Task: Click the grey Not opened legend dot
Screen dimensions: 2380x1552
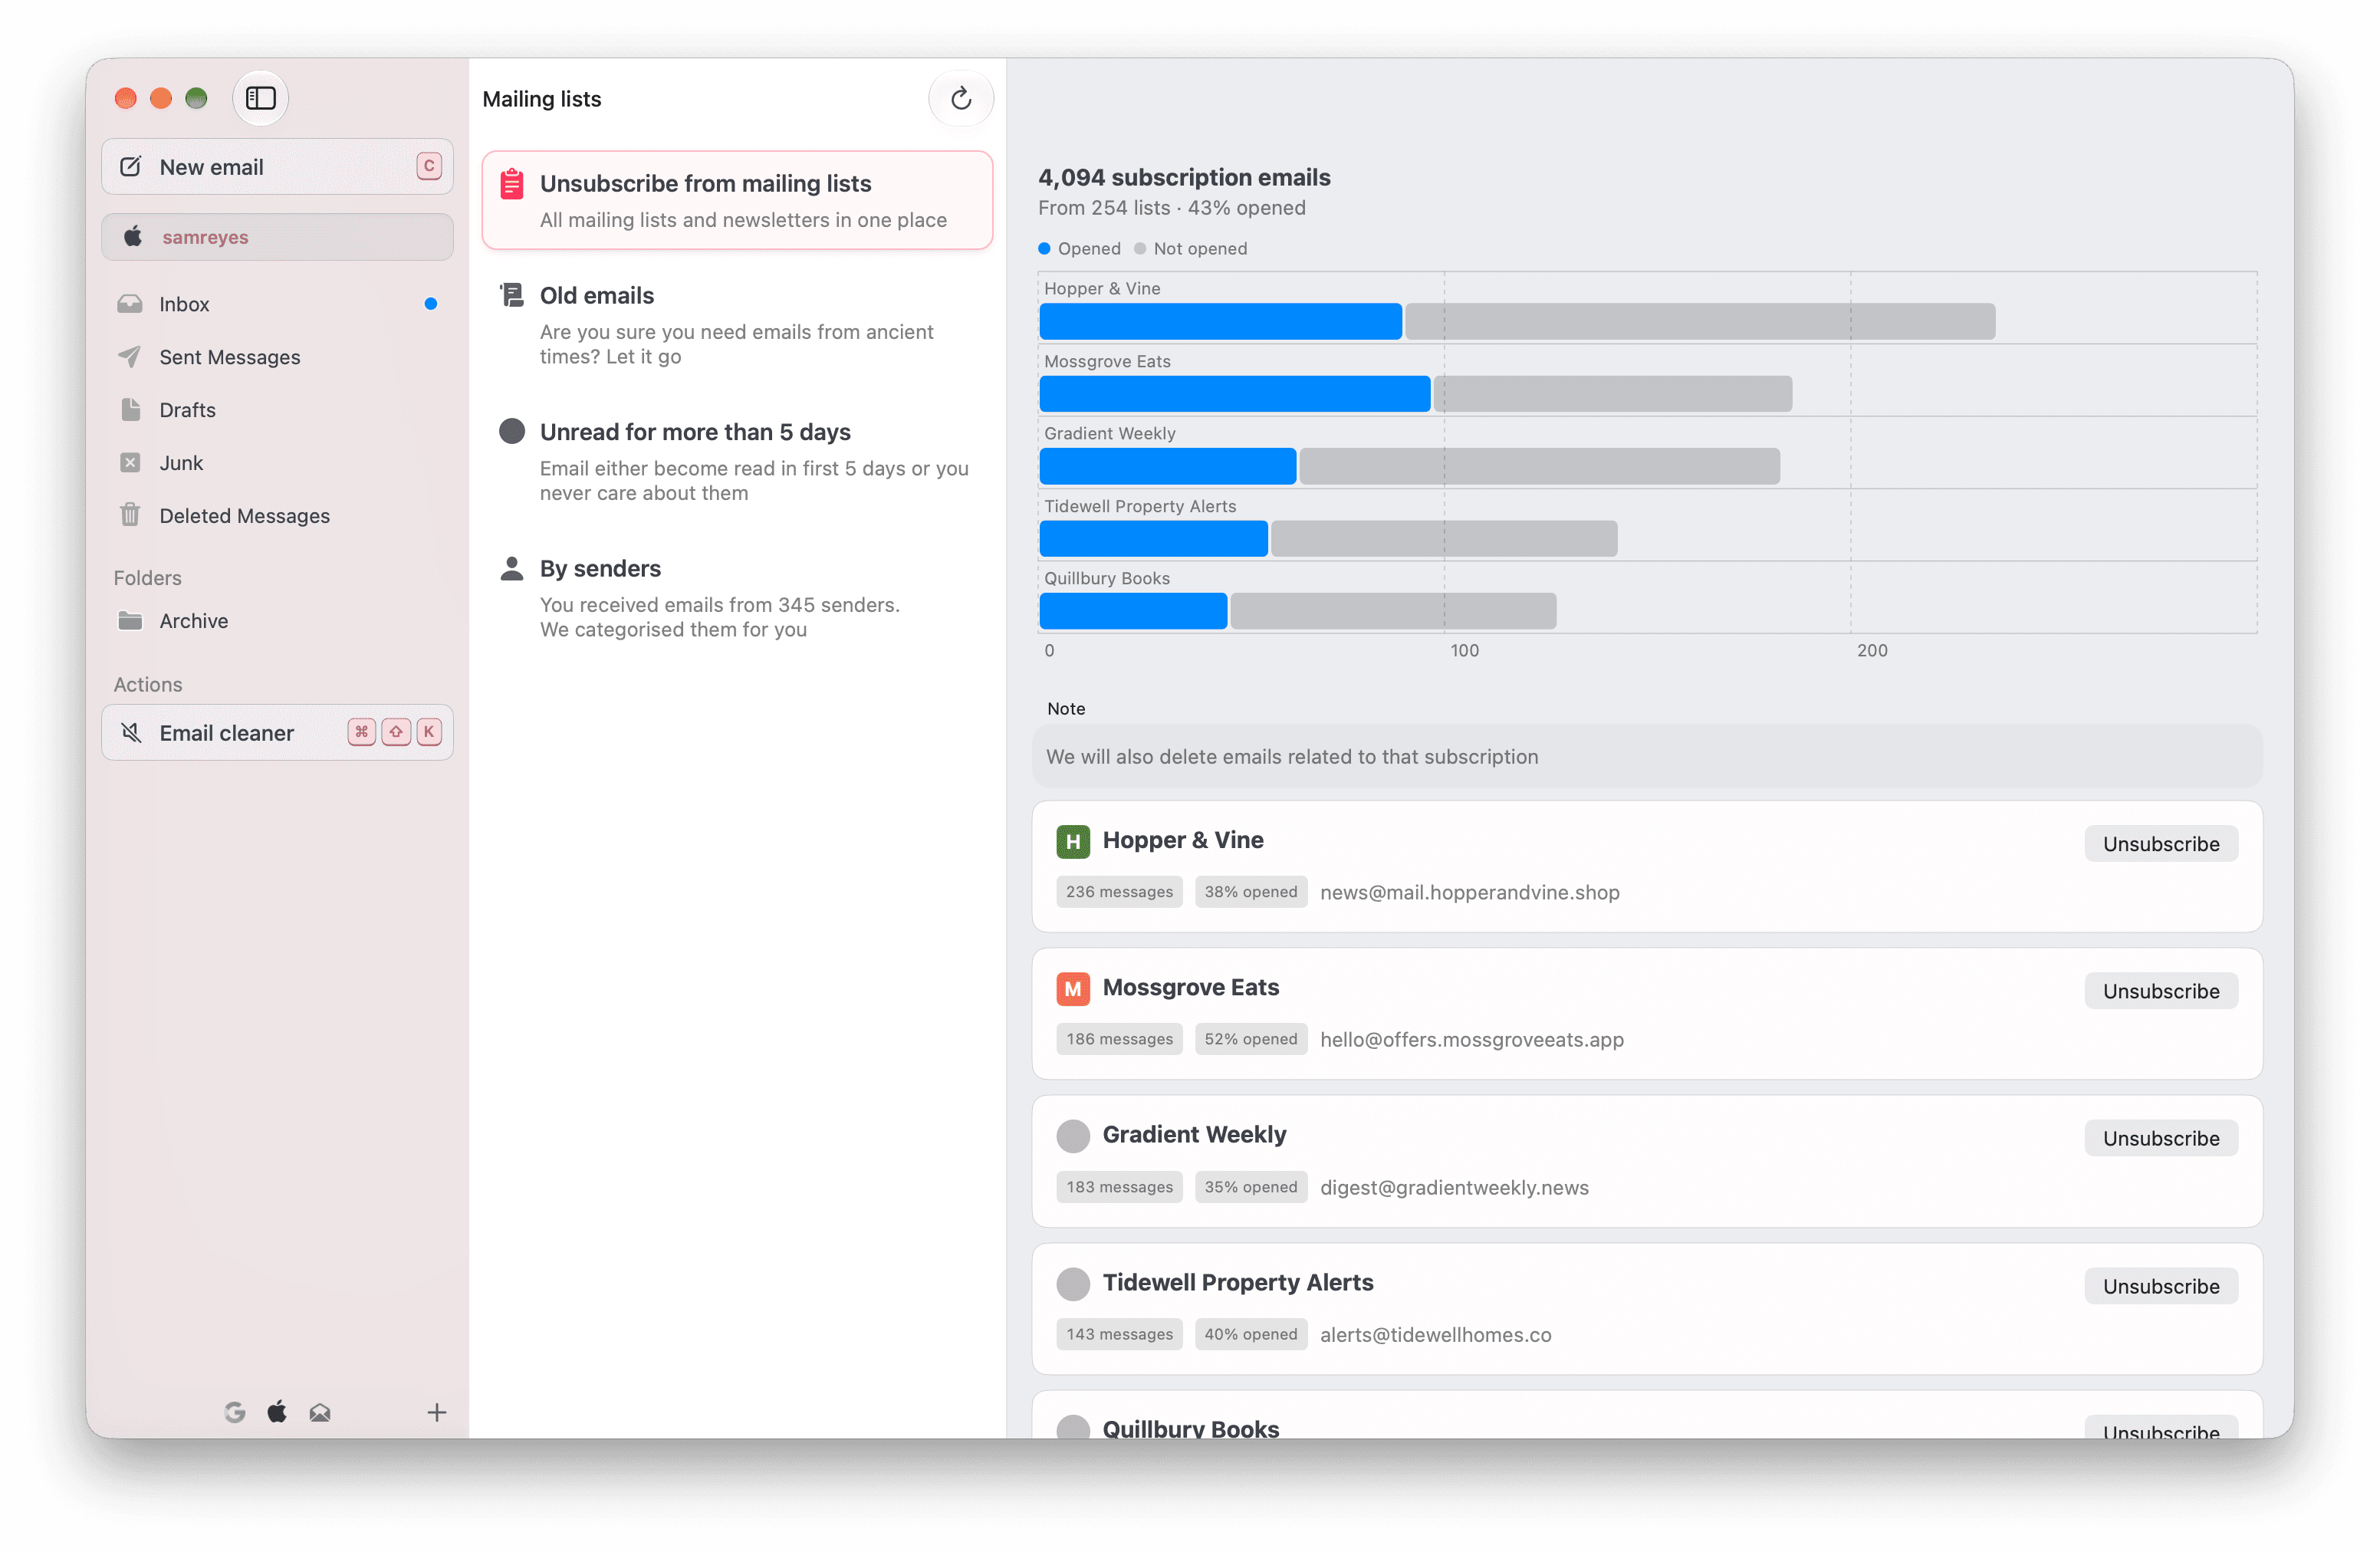Action: coord(1140,248)
